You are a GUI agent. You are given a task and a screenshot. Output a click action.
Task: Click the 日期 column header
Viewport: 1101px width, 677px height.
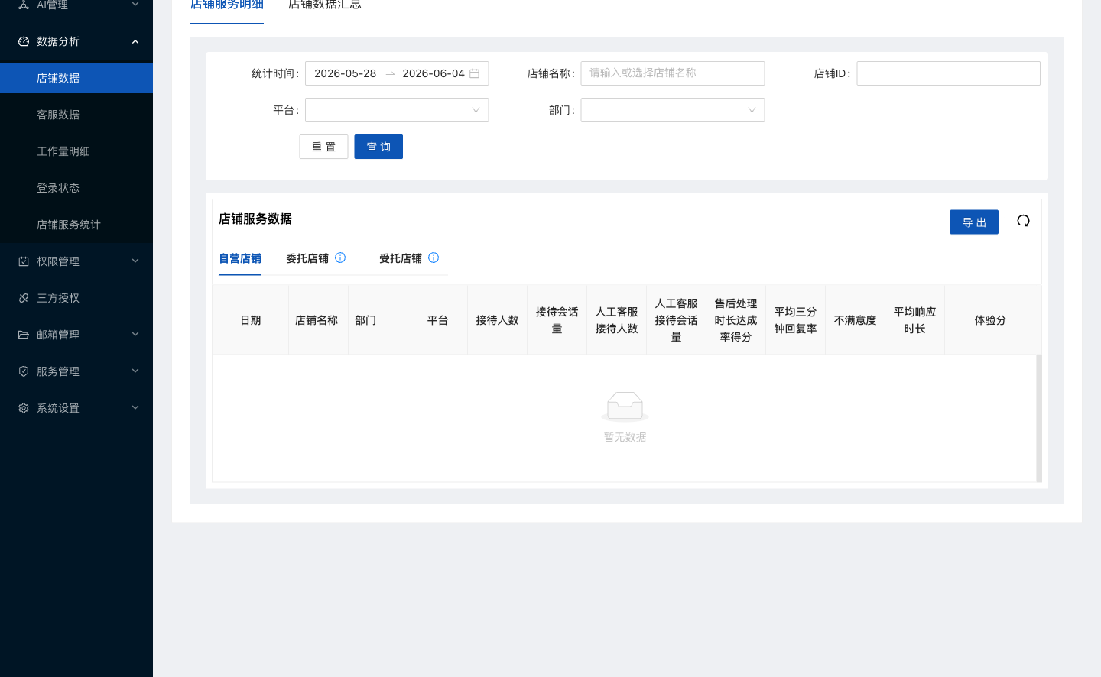pos(251,320)
